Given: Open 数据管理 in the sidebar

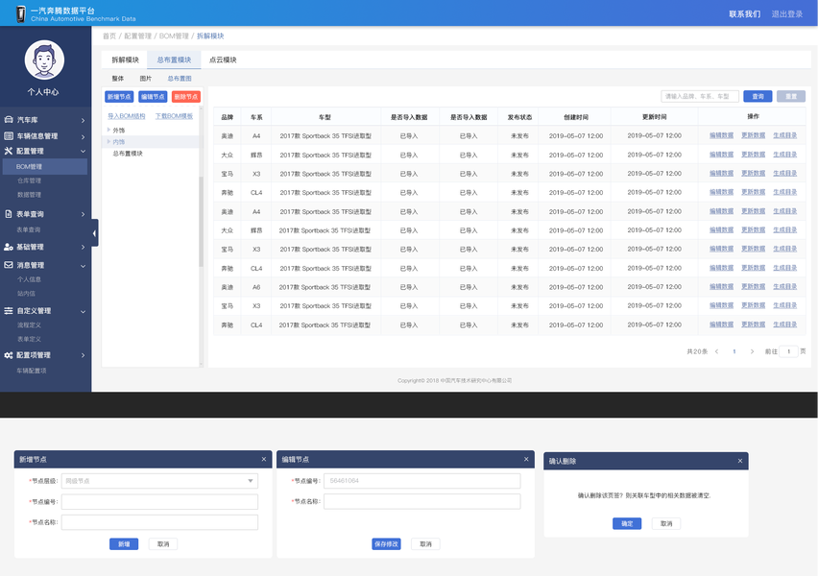Looking at the screenshot, I should pos(29,195).
